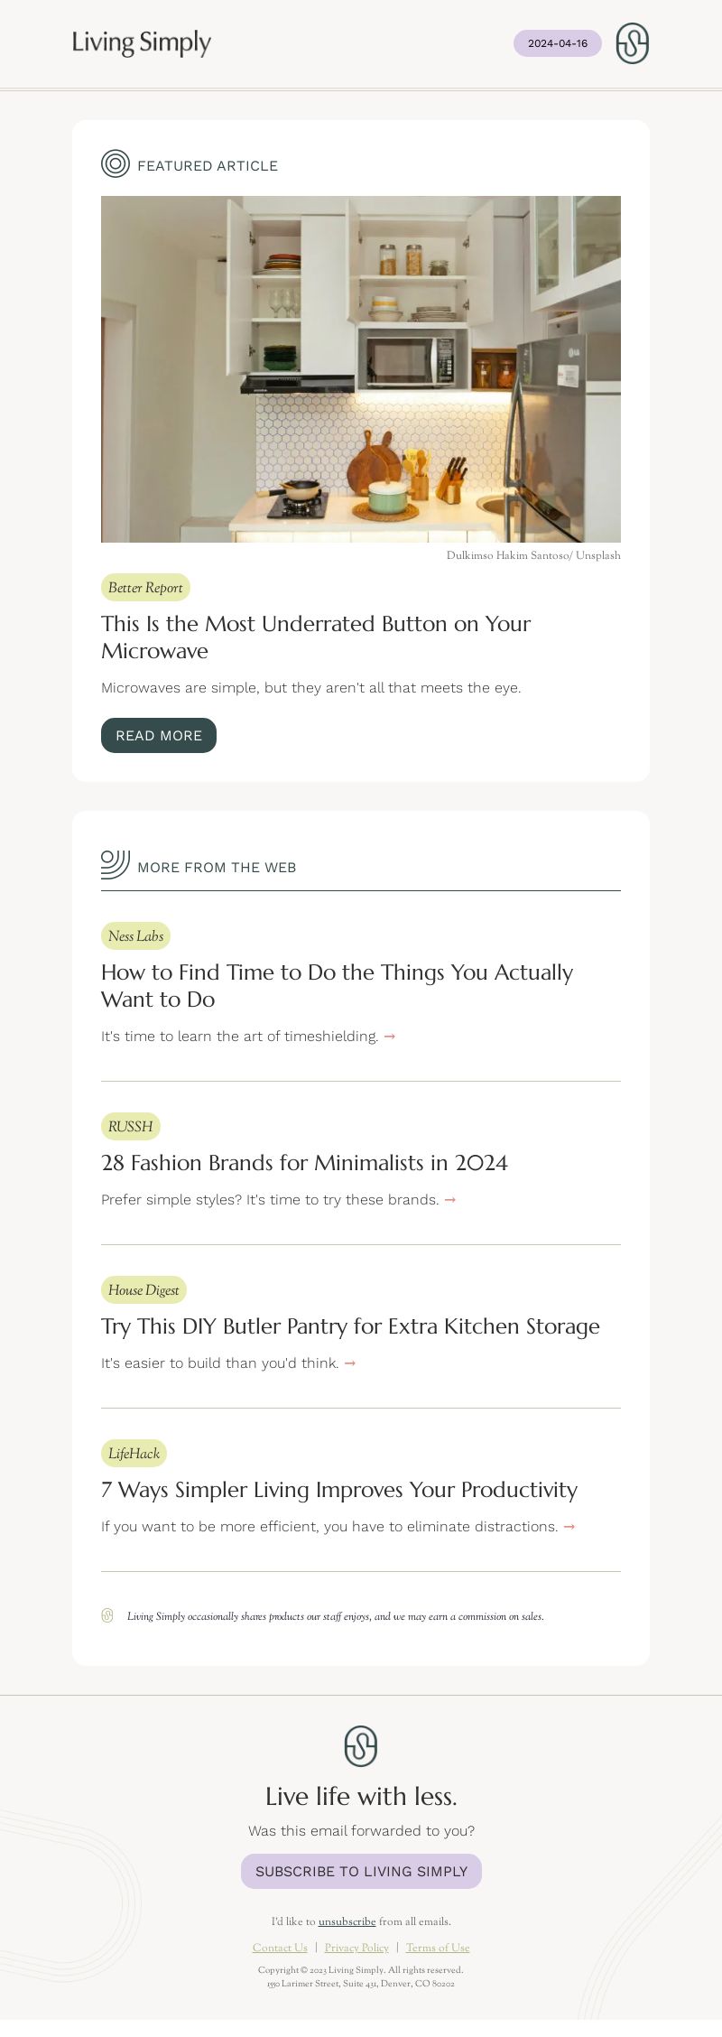Click the Ness Labs source tag
This screenshot has height=2037, width=722.
135,936
